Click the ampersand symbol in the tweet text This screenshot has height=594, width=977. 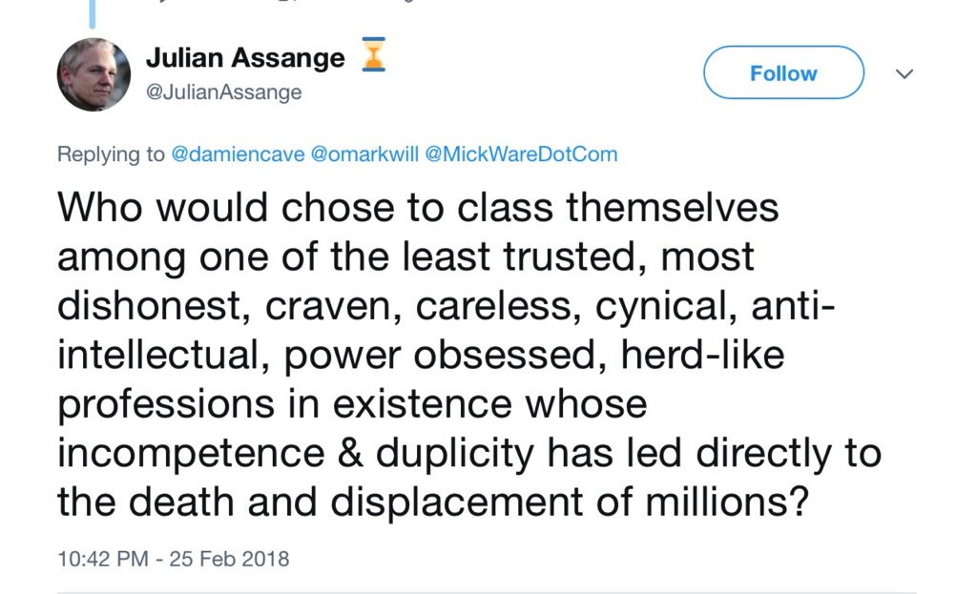click(x=354, y=453)
